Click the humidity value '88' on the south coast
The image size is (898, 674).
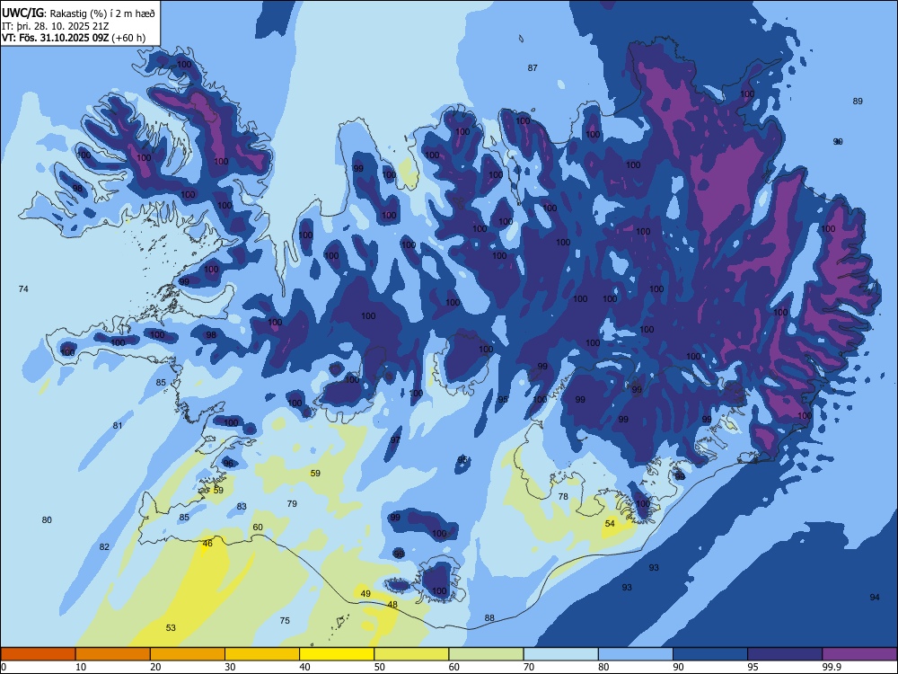point(489,618)
